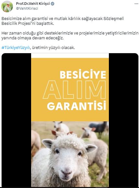This screenshot has width=139, height=188.
Task: Click the front sheep's left ear
Action: tap(48, 143)
